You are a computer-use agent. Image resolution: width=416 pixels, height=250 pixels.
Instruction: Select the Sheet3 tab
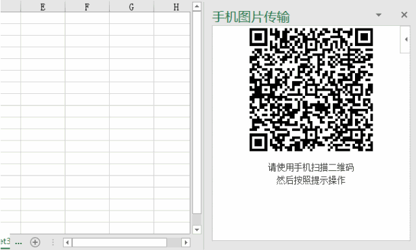tap(5, 242)
